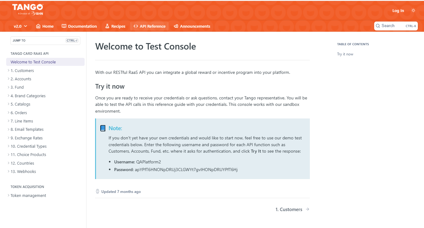
Task: Expand the 10. Credential Types chevron
Action: click(8, 146)
